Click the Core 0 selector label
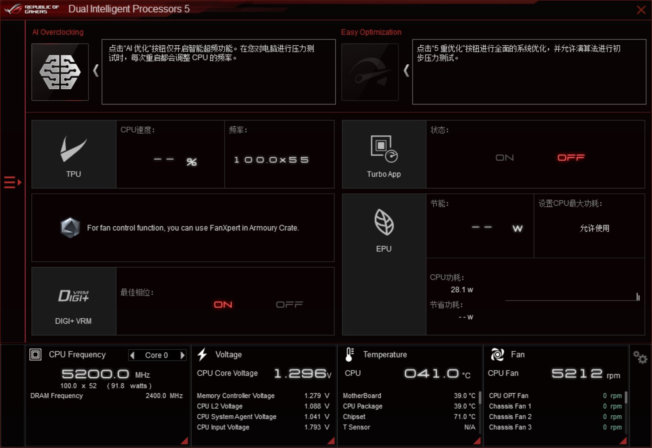 pos(157,355)
